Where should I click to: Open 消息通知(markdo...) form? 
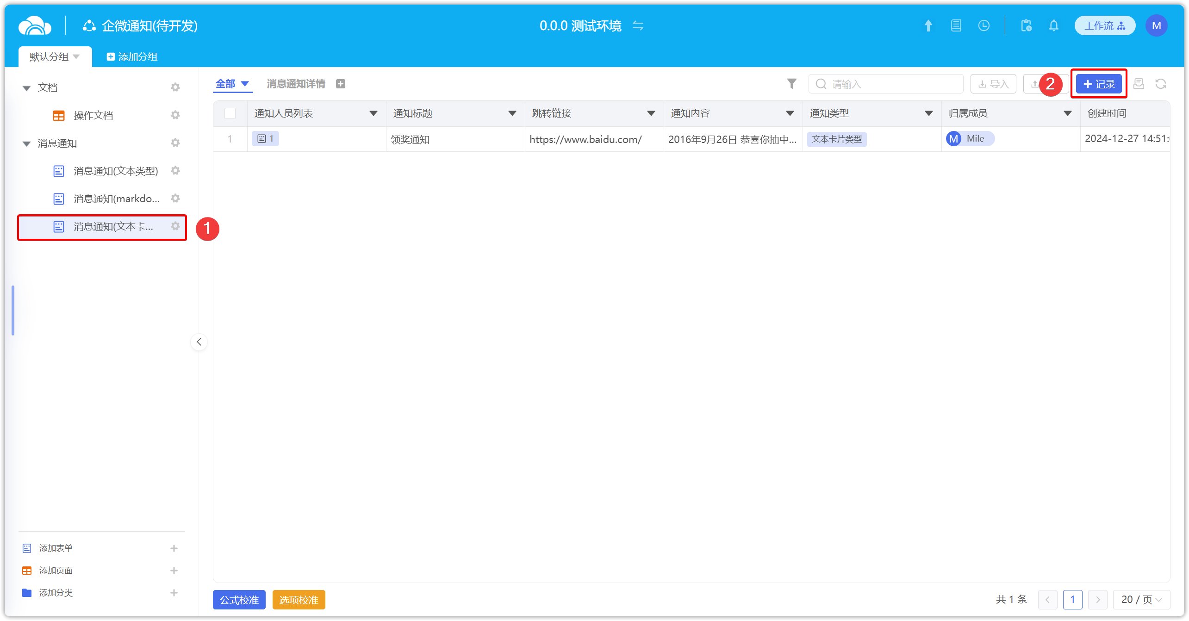point(116,199)
